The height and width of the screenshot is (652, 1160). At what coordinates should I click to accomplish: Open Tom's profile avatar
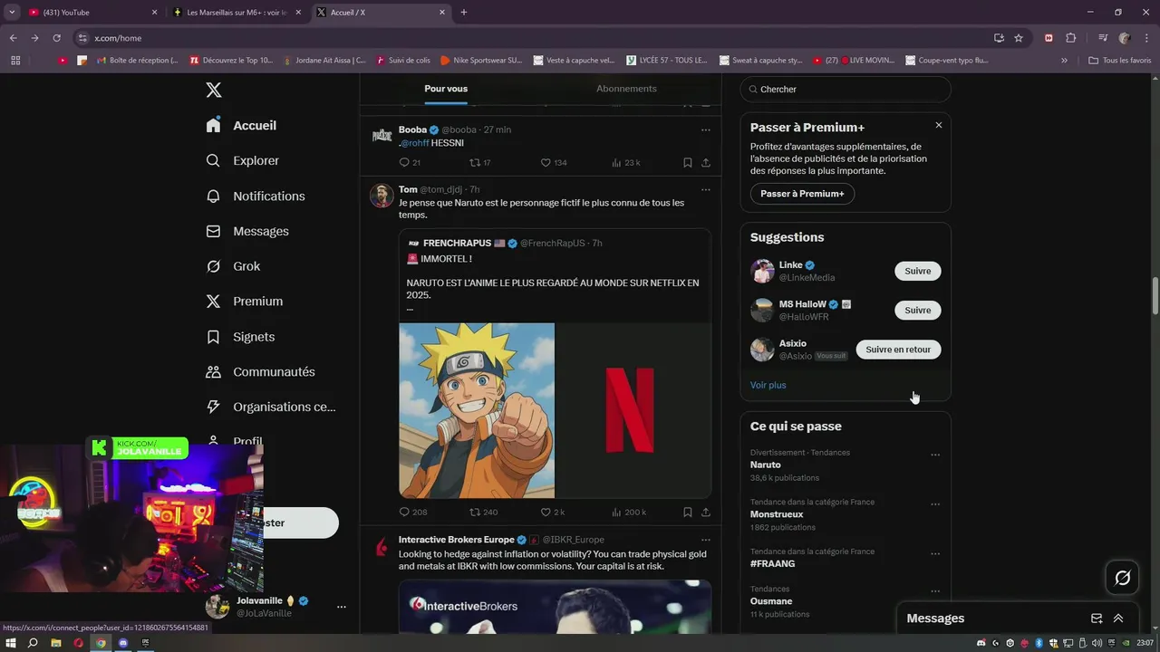tap(382, 196)
